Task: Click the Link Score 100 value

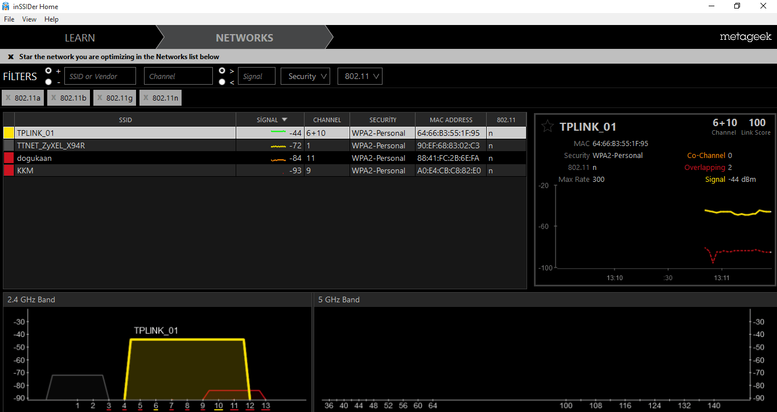Action: 757,122
